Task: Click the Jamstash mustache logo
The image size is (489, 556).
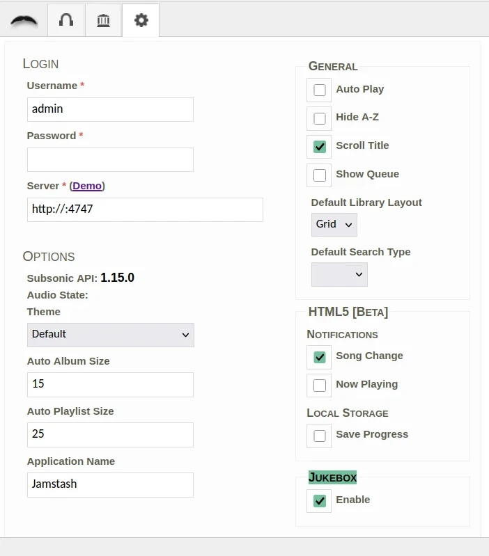Action: (24, 20)
